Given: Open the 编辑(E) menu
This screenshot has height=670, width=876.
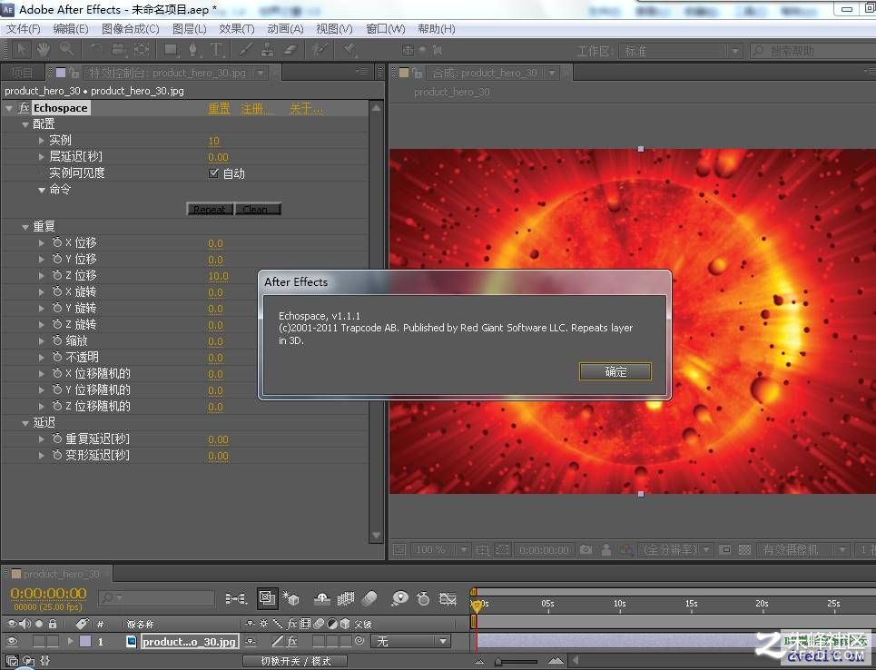Looking at the screenshot, I should click(x=71, y=28).
